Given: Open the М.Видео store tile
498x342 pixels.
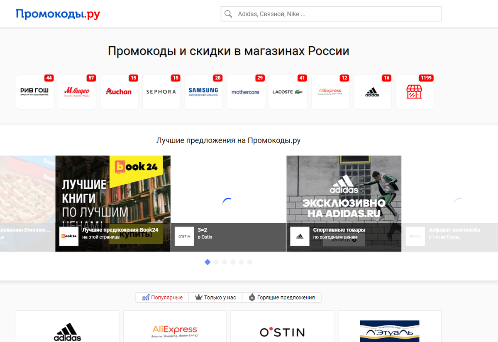Looking at the screenshot, I should [77, 92].
